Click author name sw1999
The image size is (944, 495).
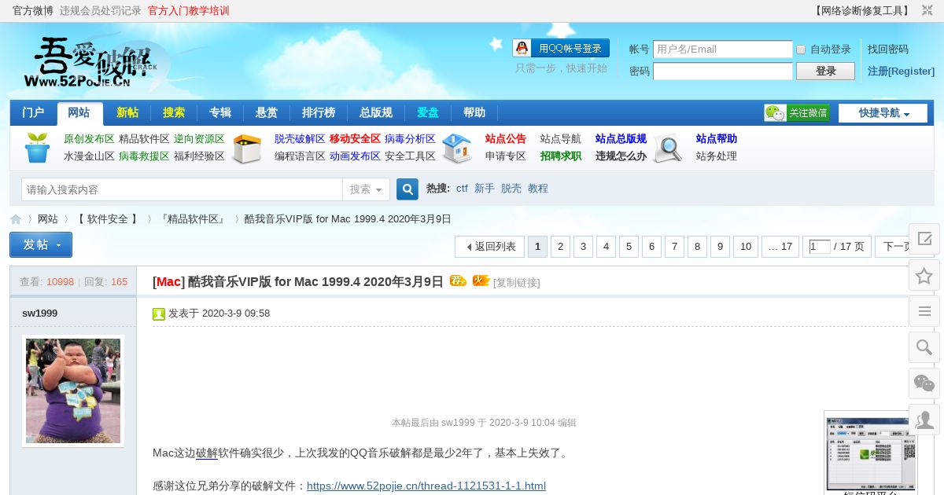tap(39, 313)
